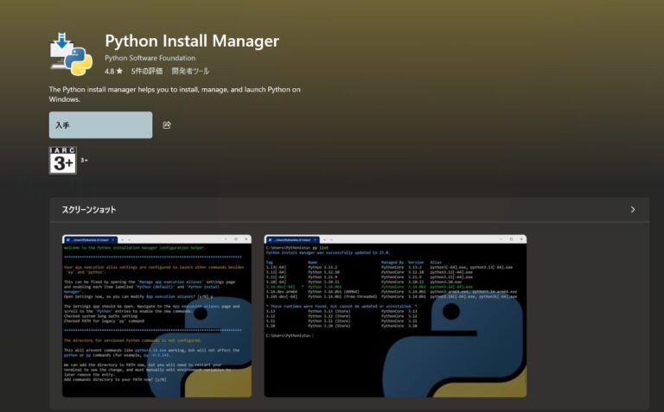Click the app description text about Windows
The width and height of the screenshot is (664, 412).
[175, 94]
